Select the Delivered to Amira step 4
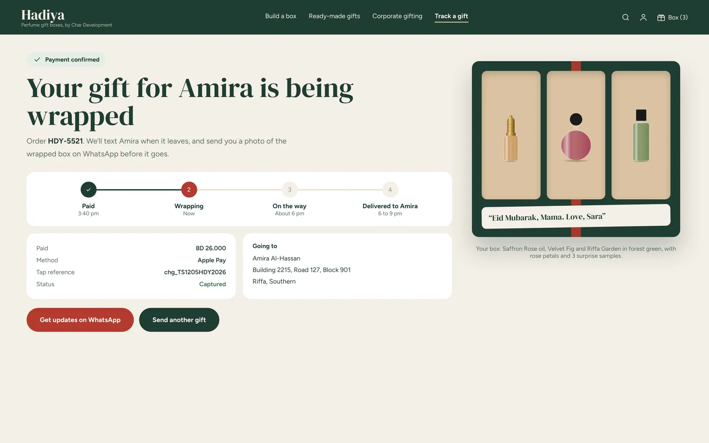The height and width of the screenshot is (443, 709). 390,190
